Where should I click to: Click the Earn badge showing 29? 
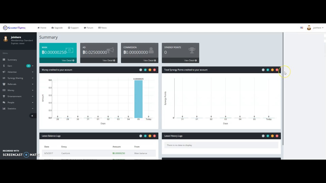click(x=28, y=66)
